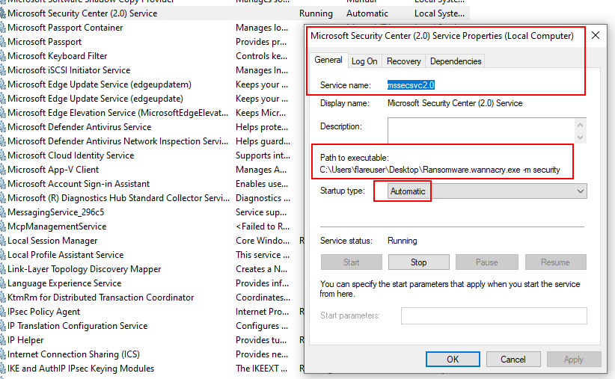Click the gear icon beside Microsoft Passport Container
The image size is (615, 379).
click(x=3, y=28)
